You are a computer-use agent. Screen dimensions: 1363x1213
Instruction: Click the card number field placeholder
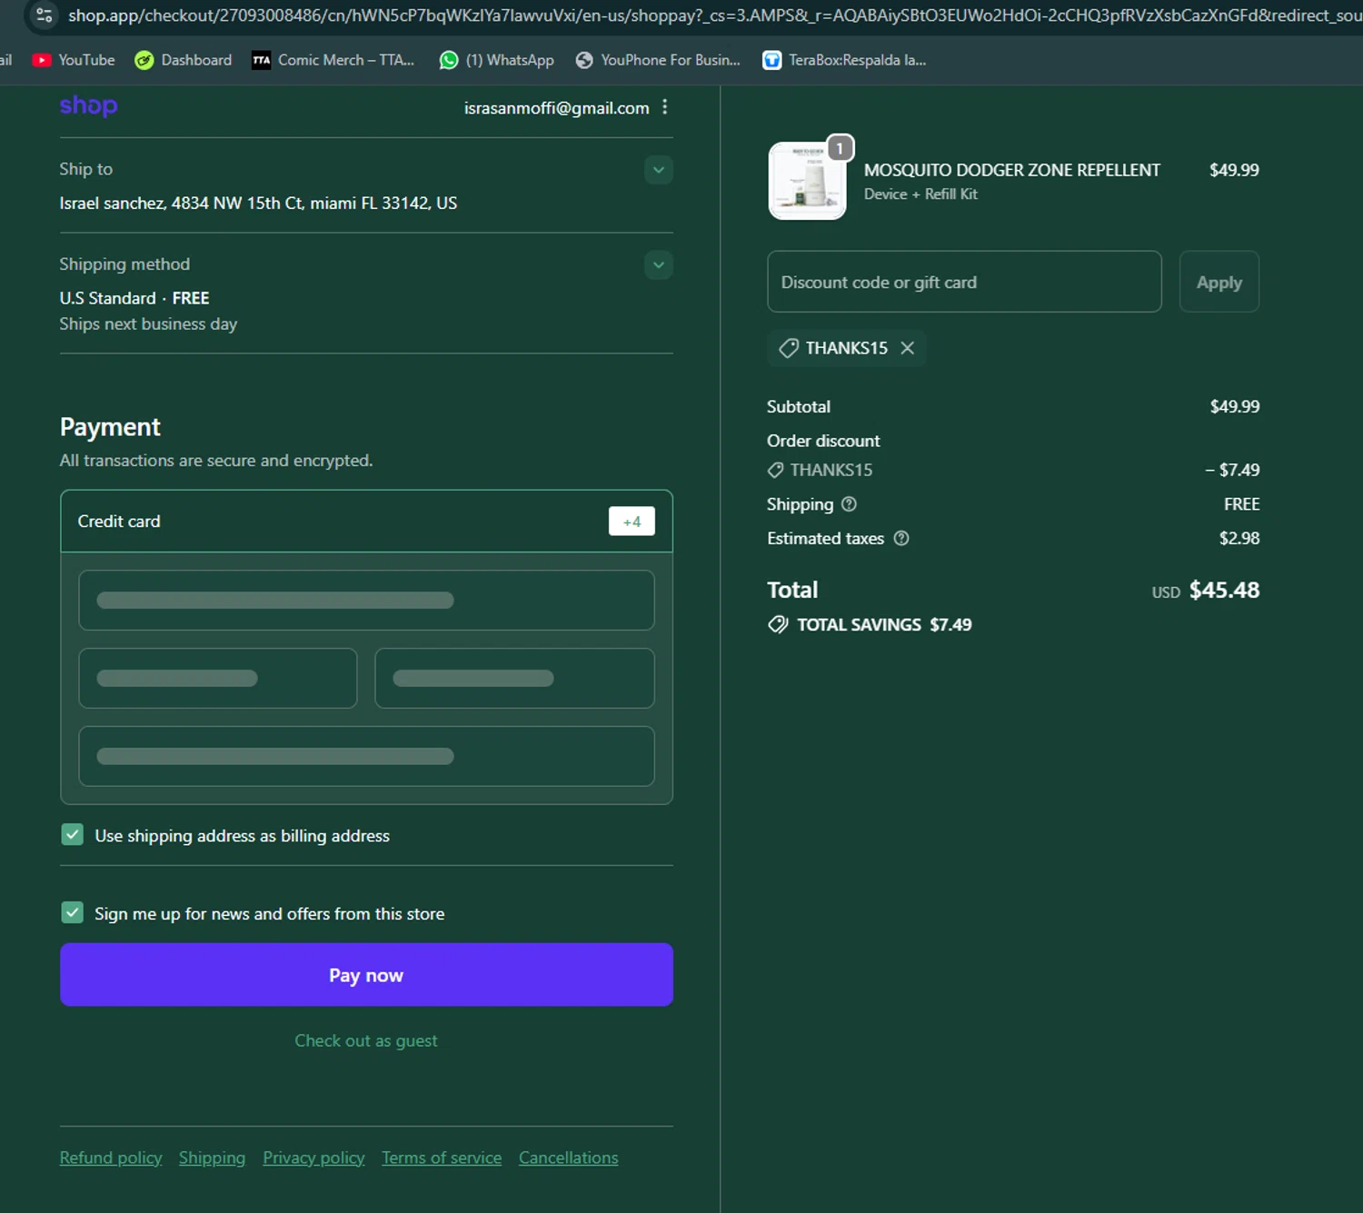(x=366, y=600)
